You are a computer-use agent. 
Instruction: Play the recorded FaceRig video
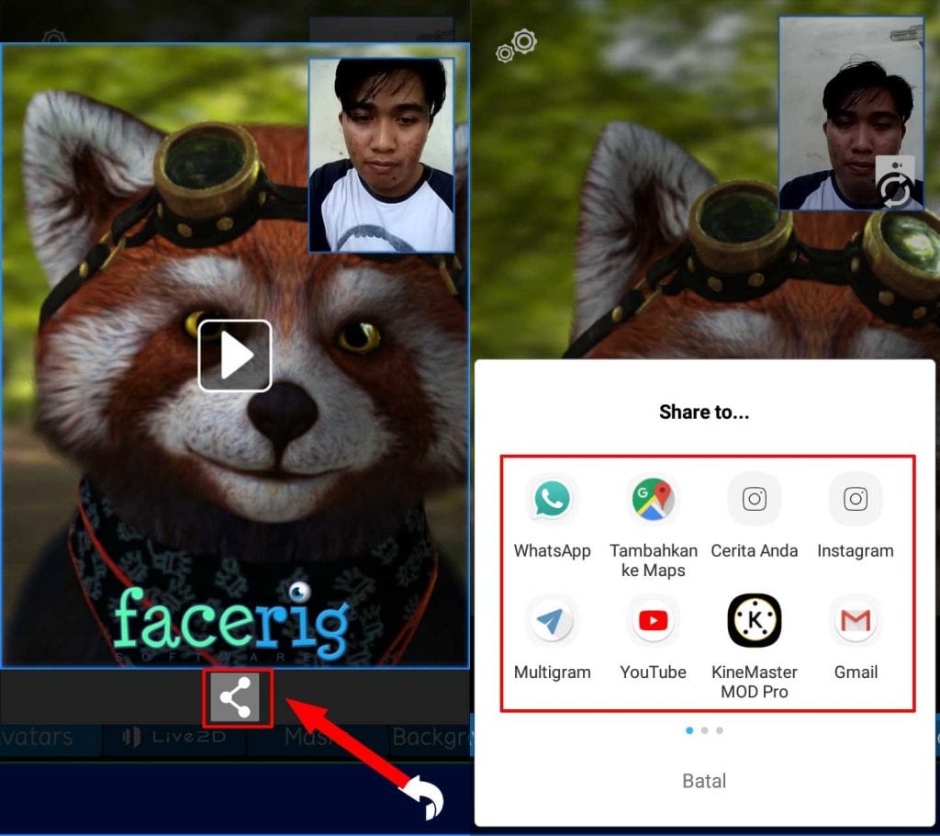click(235, 356)
